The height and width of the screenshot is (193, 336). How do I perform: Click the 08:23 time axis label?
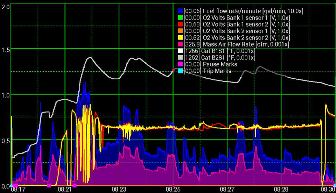click(x=119, y=190)
